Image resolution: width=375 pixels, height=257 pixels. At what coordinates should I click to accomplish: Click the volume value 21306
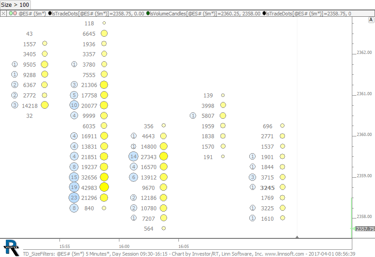click(89, 85)
